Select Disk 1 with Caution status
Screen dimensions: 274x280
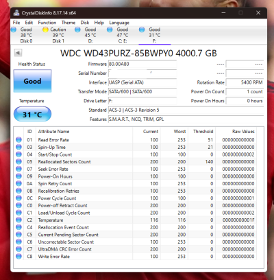point(54,35)
